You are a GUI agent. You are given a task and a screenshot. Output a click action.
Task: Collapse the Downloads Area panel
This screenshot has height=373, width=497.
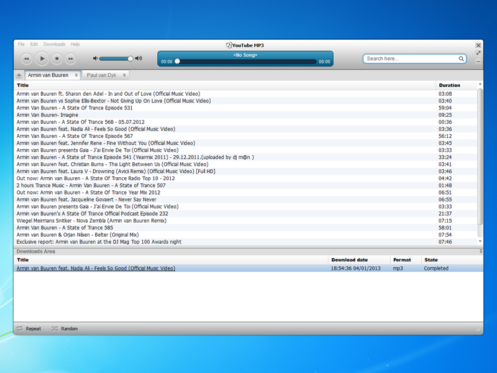[x=480, y=251]
